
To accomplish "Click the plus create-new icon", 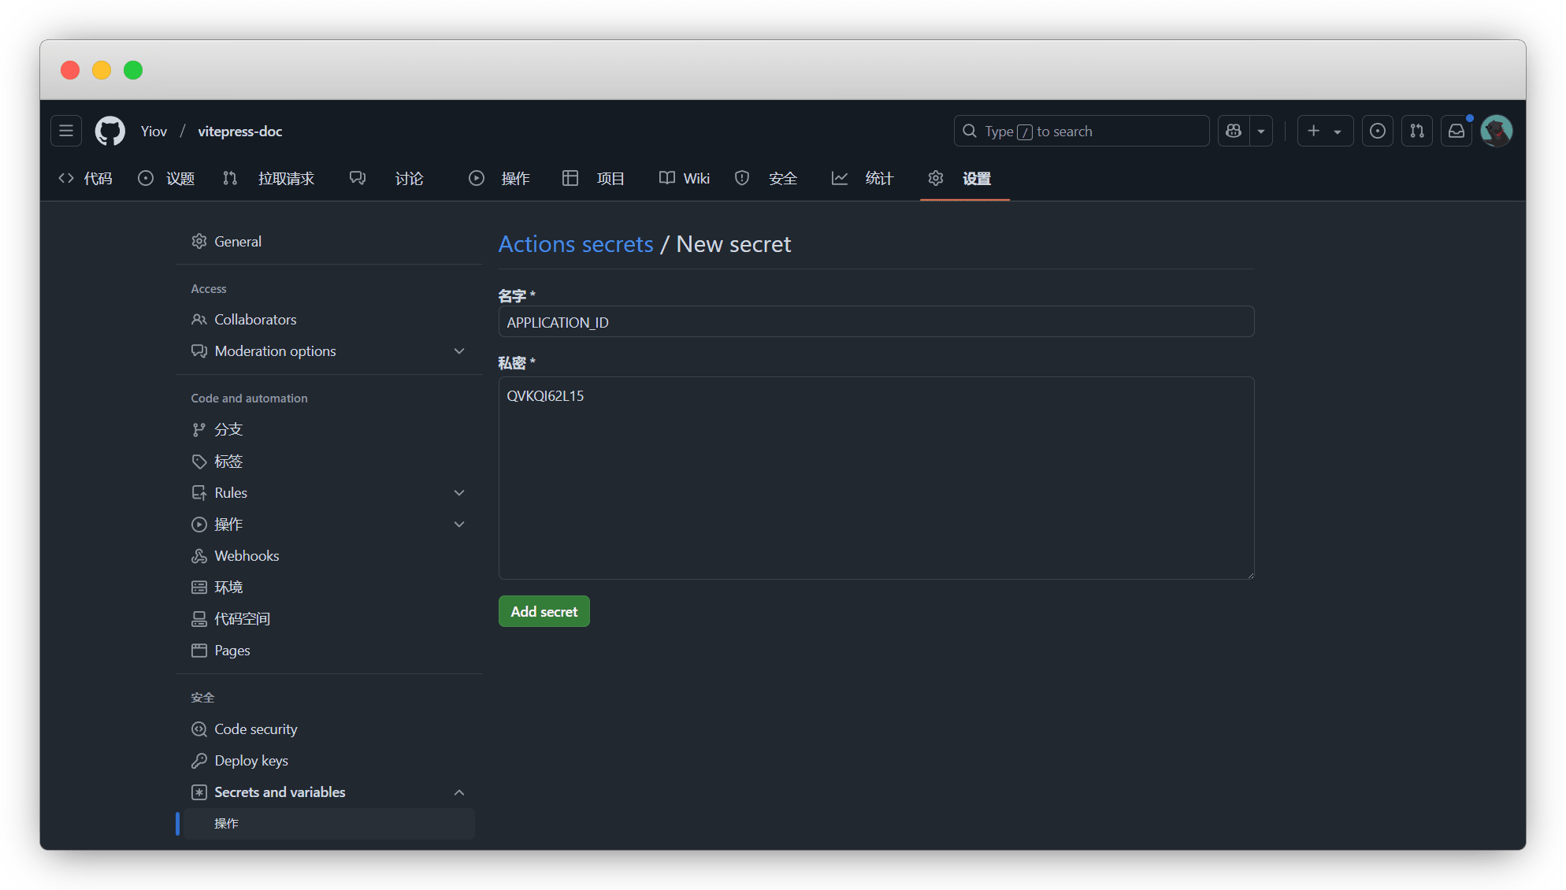I will 1314,131.
